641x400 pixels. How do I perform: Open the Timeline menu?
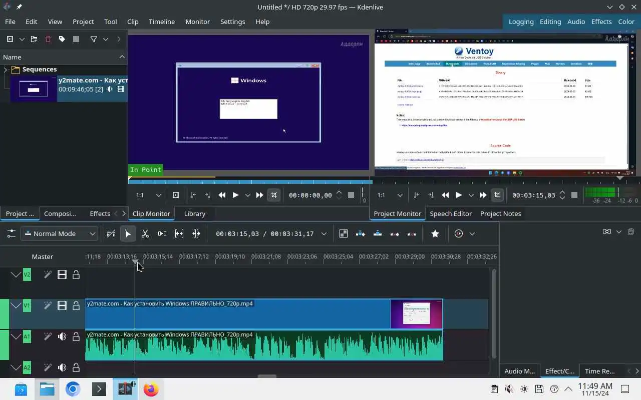(162, 21)
